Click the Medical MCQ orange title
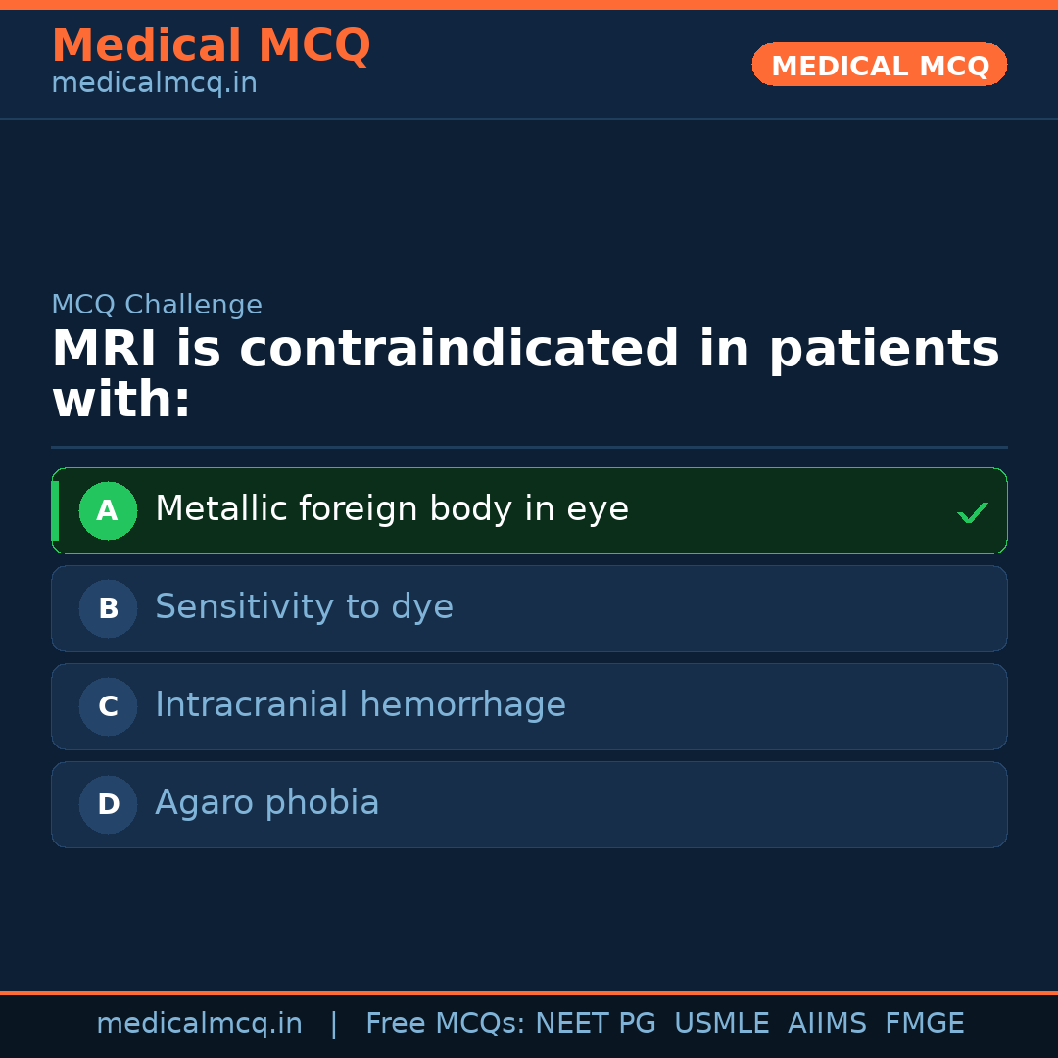This screenshot has height=1058, width=1058. tap(211, 46)
